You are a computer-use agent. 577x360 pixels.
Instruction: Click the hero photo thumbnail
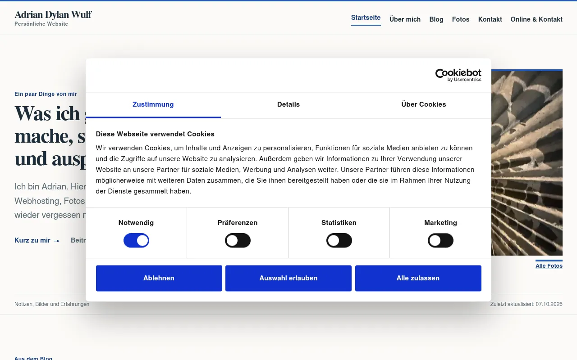(527, 163)
